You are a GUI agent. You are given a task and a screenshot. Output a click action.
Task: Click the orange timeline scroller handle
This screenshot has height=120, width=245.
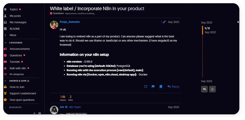click(x=203, y=30)
